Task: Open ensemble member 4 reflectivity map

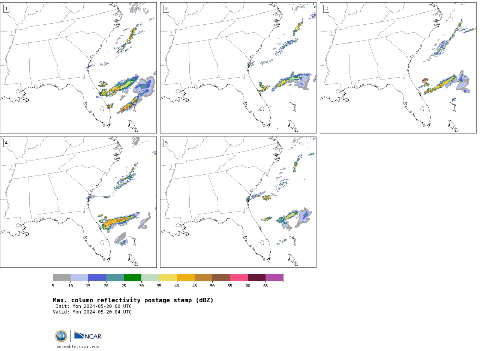Action: [78, 202]
